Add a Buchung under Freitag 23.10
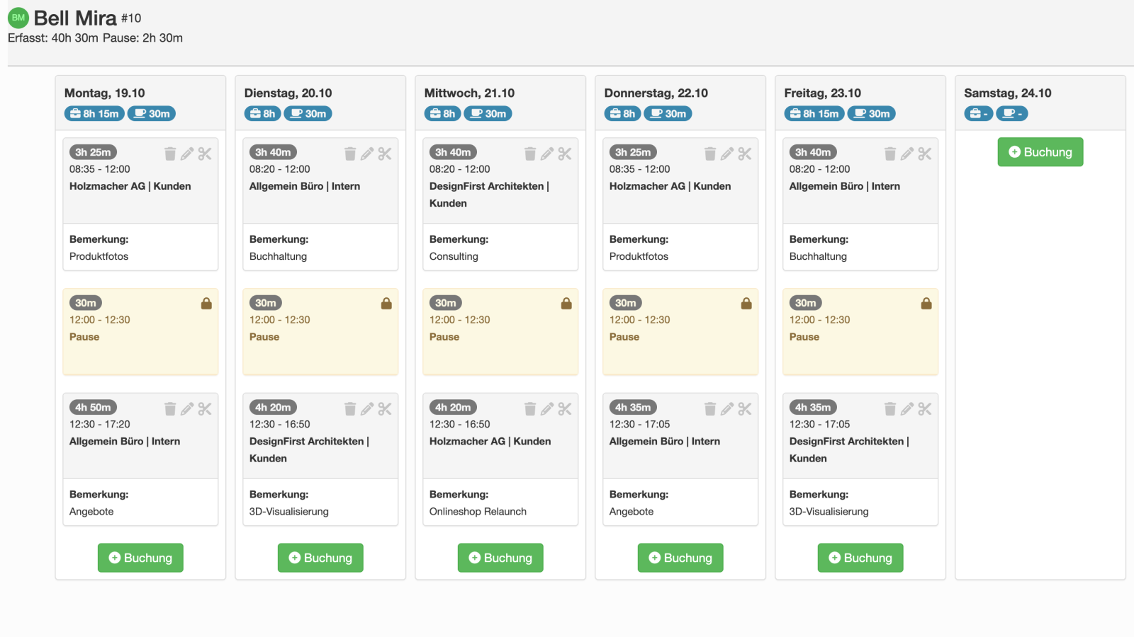 click(860, 558)
